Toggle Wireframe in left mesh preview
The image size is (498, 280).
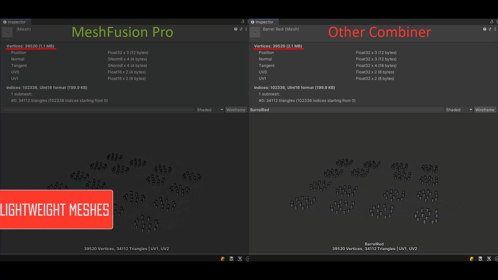236,110
